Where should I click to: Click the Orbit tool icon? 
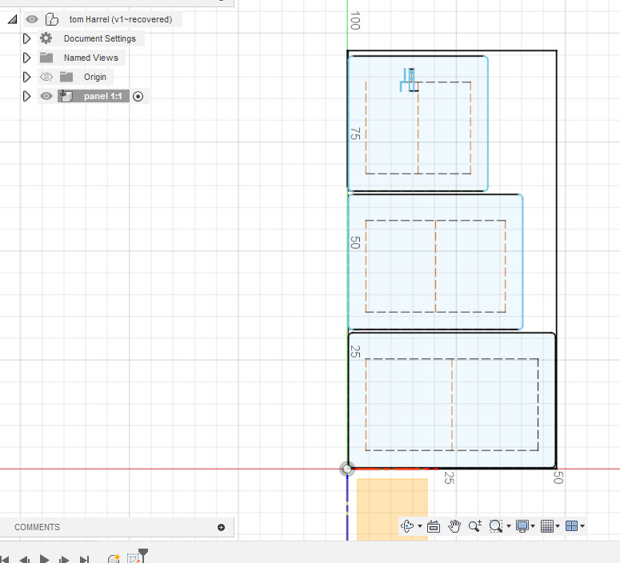[406, 526]
